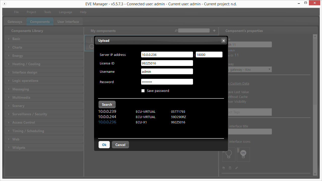Expand the Surveillance / Security category
The height and width of the screenshot is (181, 322).
tap(44, 114)
